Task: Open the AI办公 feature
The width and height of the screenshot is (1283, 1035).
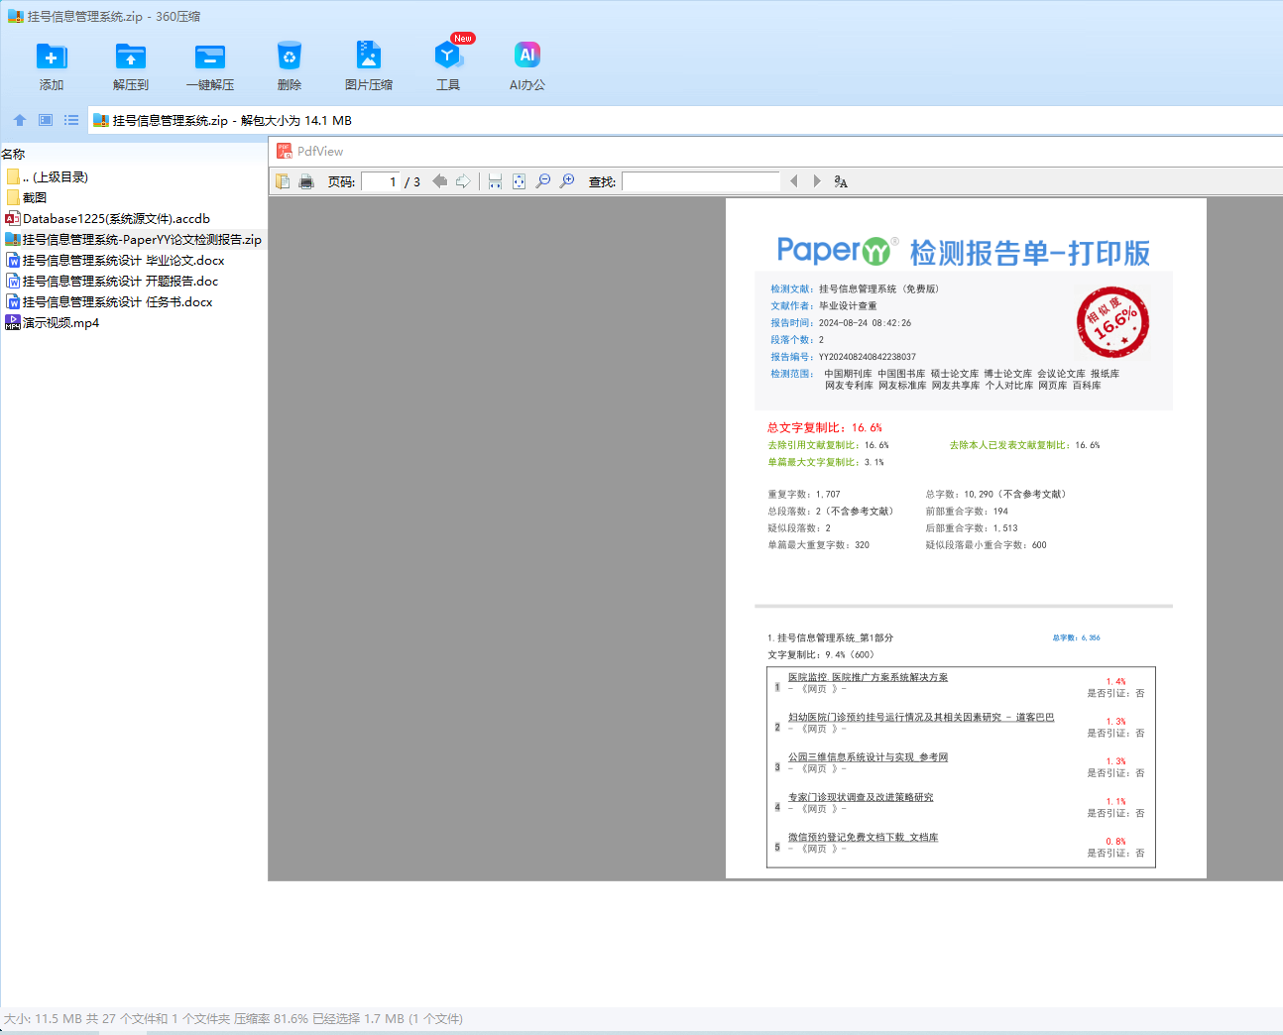Action: [527, 66]
